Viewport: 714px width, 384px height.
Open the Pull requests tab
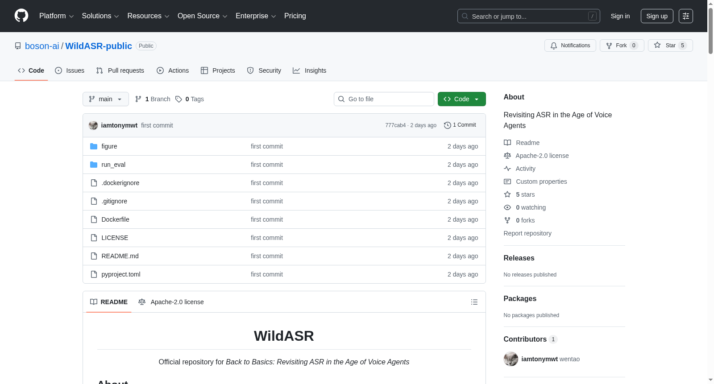120,70
